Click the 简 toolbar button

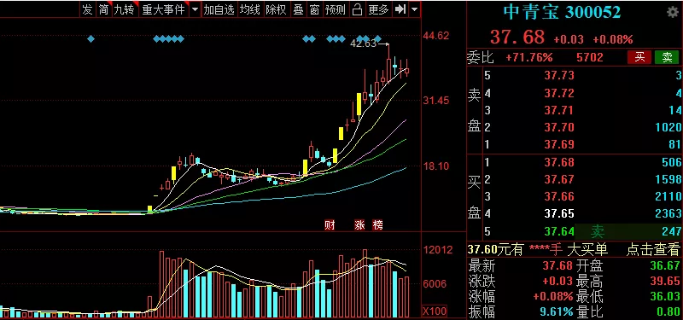coord(103,9)
